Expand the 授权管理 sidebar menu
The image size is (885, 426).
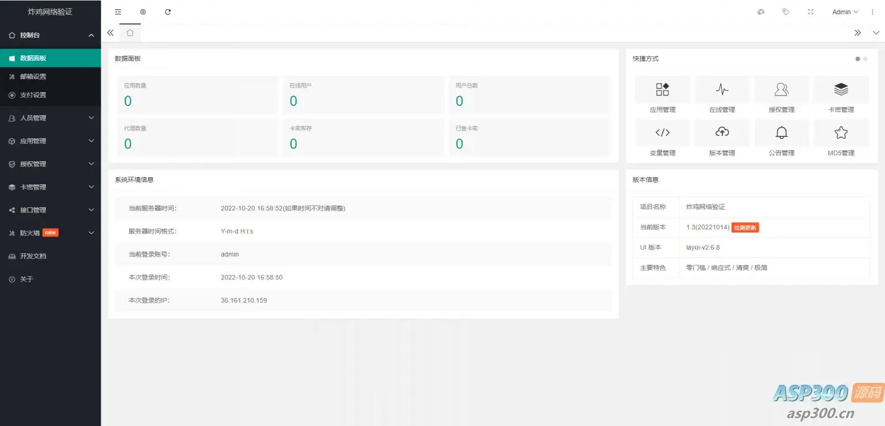pos(50,164)
